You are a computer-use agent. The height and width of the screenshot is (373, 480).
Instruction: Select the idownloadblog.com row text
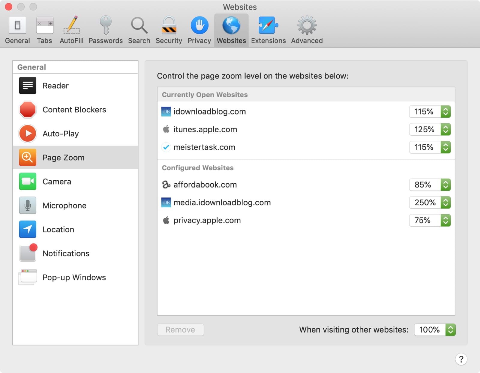209,111
